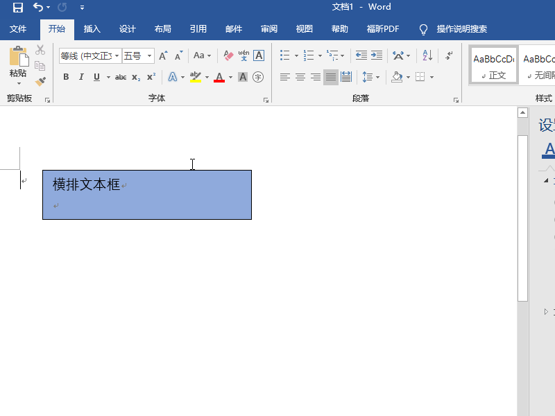Viewport: 555px width, 416px height.
Task: Apply red font color
Action: (219, 77)
